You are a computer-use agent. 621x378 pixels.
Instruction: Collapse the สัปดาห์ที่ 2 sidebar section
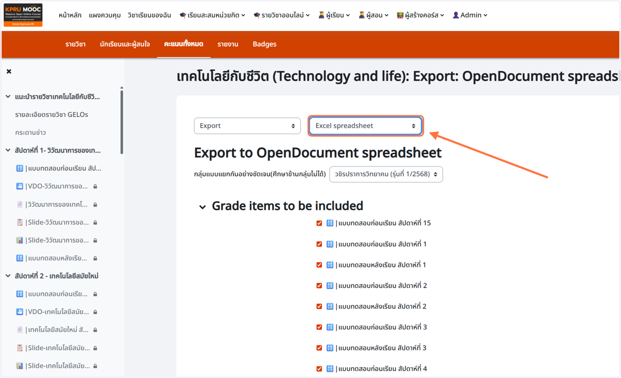8,276
